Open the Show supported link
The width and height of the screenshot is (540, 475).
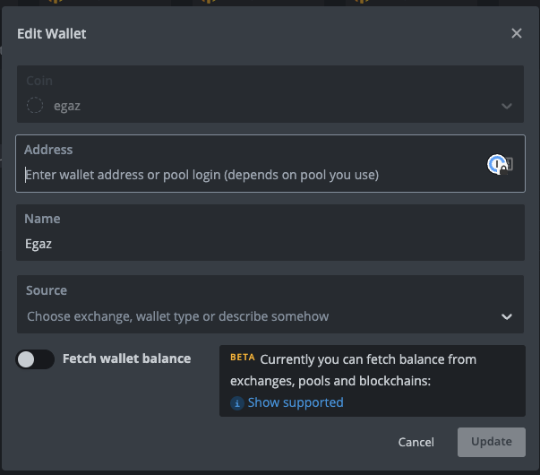[296, 402]
